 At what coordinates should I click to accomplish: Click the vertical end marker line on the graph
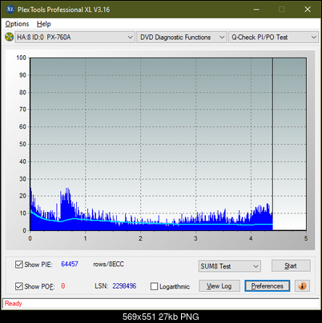pyautogui.click(x=272, y=144)
